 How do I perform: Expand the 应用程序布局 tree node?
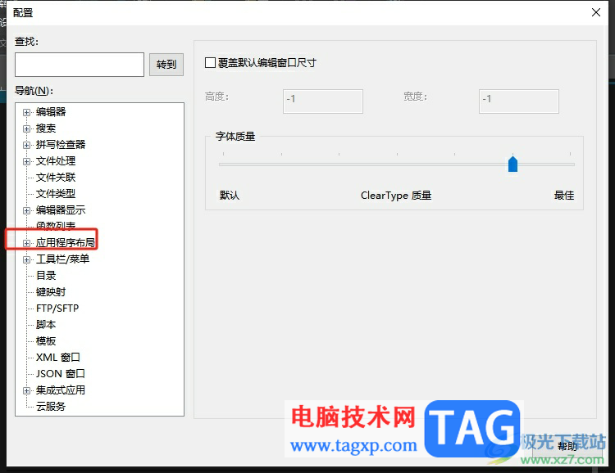point(27,243)
